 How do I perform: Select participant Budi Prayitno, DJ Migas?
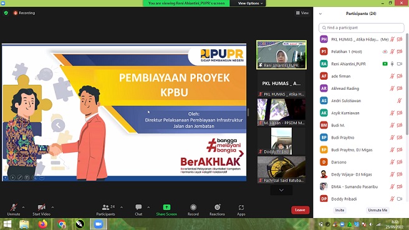point(361,150)
